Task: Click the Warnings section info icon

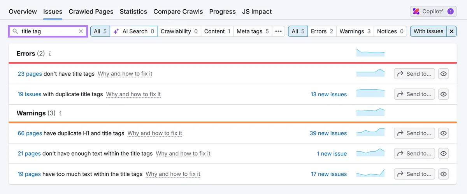Action: (60, 113)
